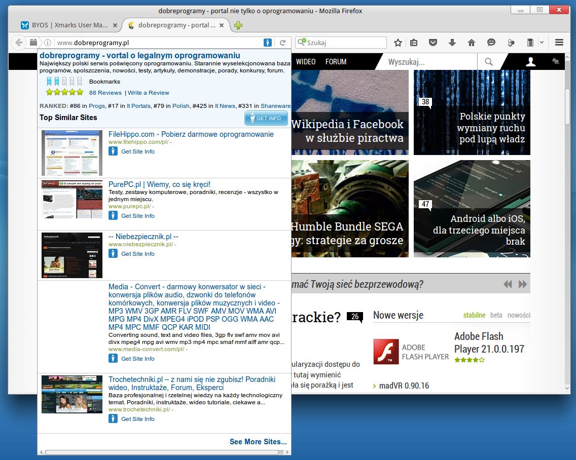This screenshot has width=576, height=460.
Task: Click the search engine magnifier icon
Action: pos(301,42)
